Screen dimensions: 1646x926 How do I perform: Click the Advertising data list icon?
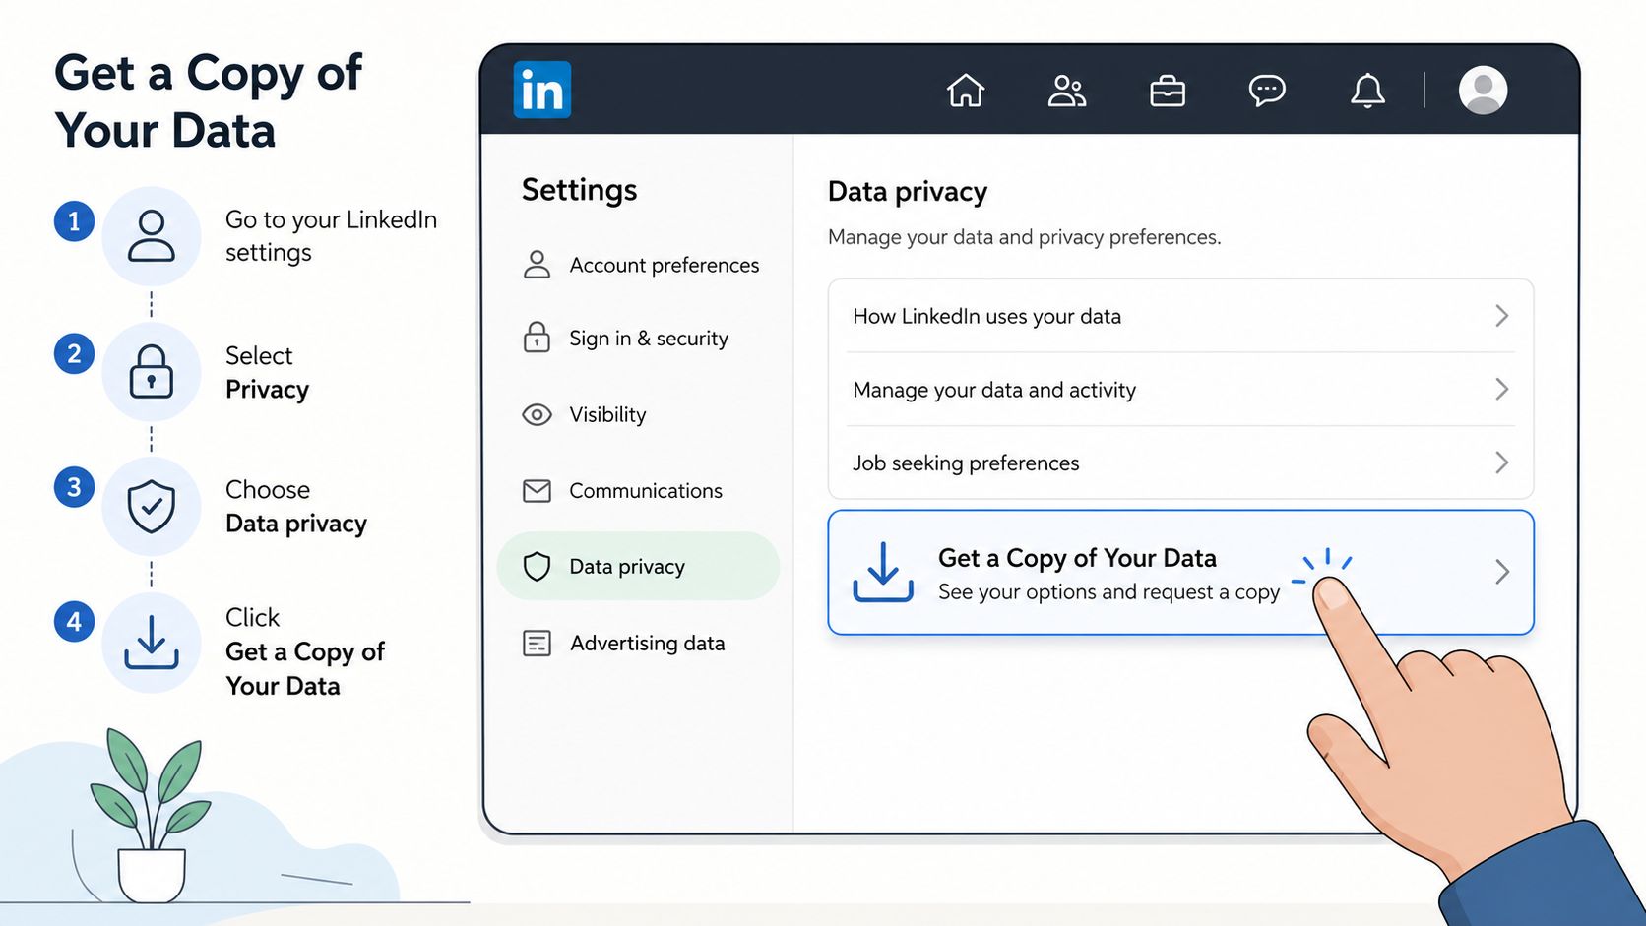pos(537,643)
